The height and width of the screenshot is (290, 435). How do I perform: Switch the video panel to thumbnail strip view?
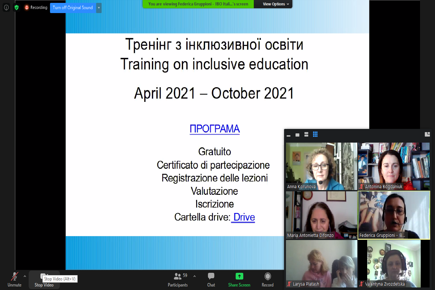pyautogui.click(x=306, y=134)
